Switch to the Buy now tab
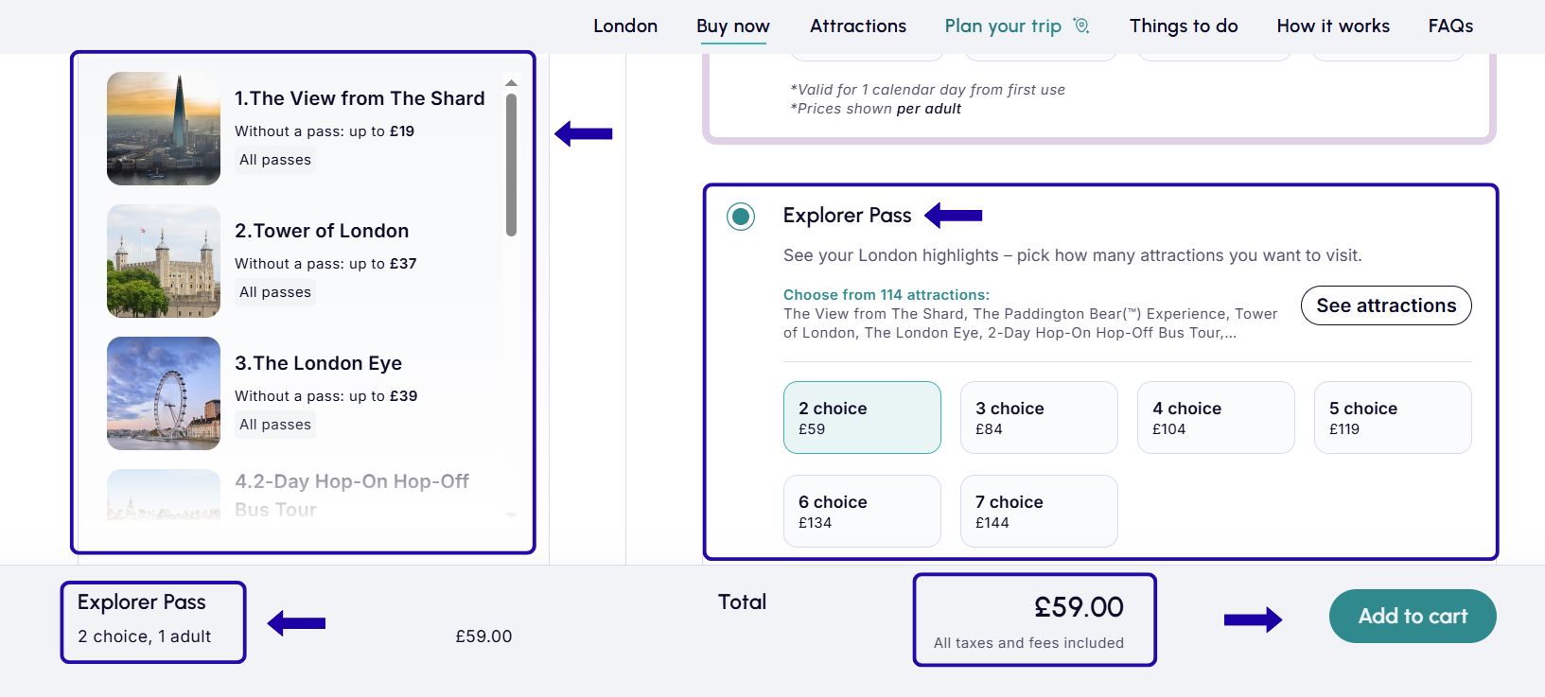Viewport: 1545px width, 697px height. tap(732, 26)
